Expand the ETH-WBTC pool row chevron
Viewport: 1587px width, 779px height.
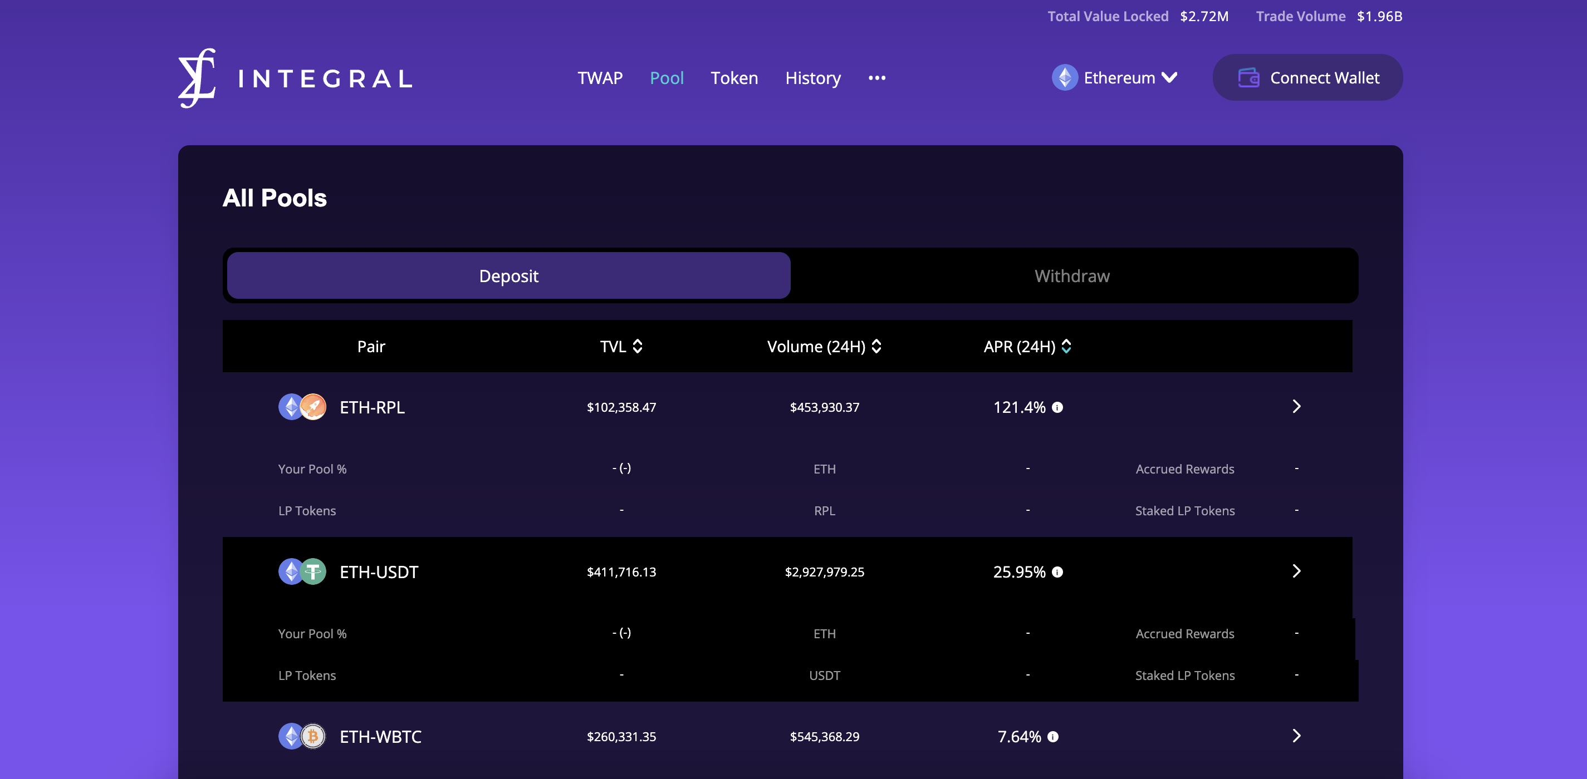[x=1296, y=735]
